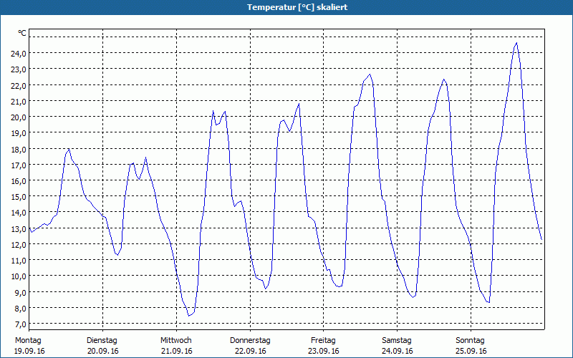
Task: Select the 23,0 y-axis value
Action: (19, 69)
